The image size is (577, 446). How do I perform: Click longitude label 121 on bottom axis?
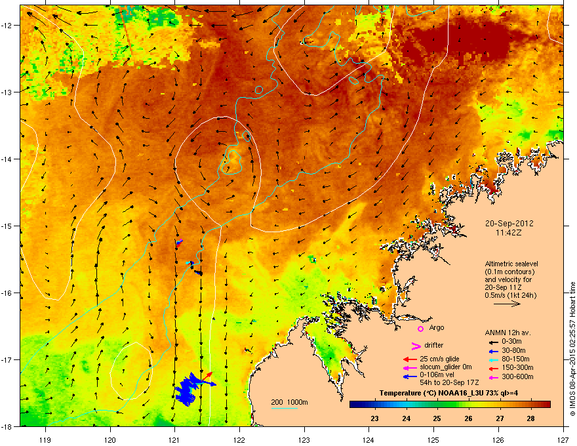[x=174, y=439]
